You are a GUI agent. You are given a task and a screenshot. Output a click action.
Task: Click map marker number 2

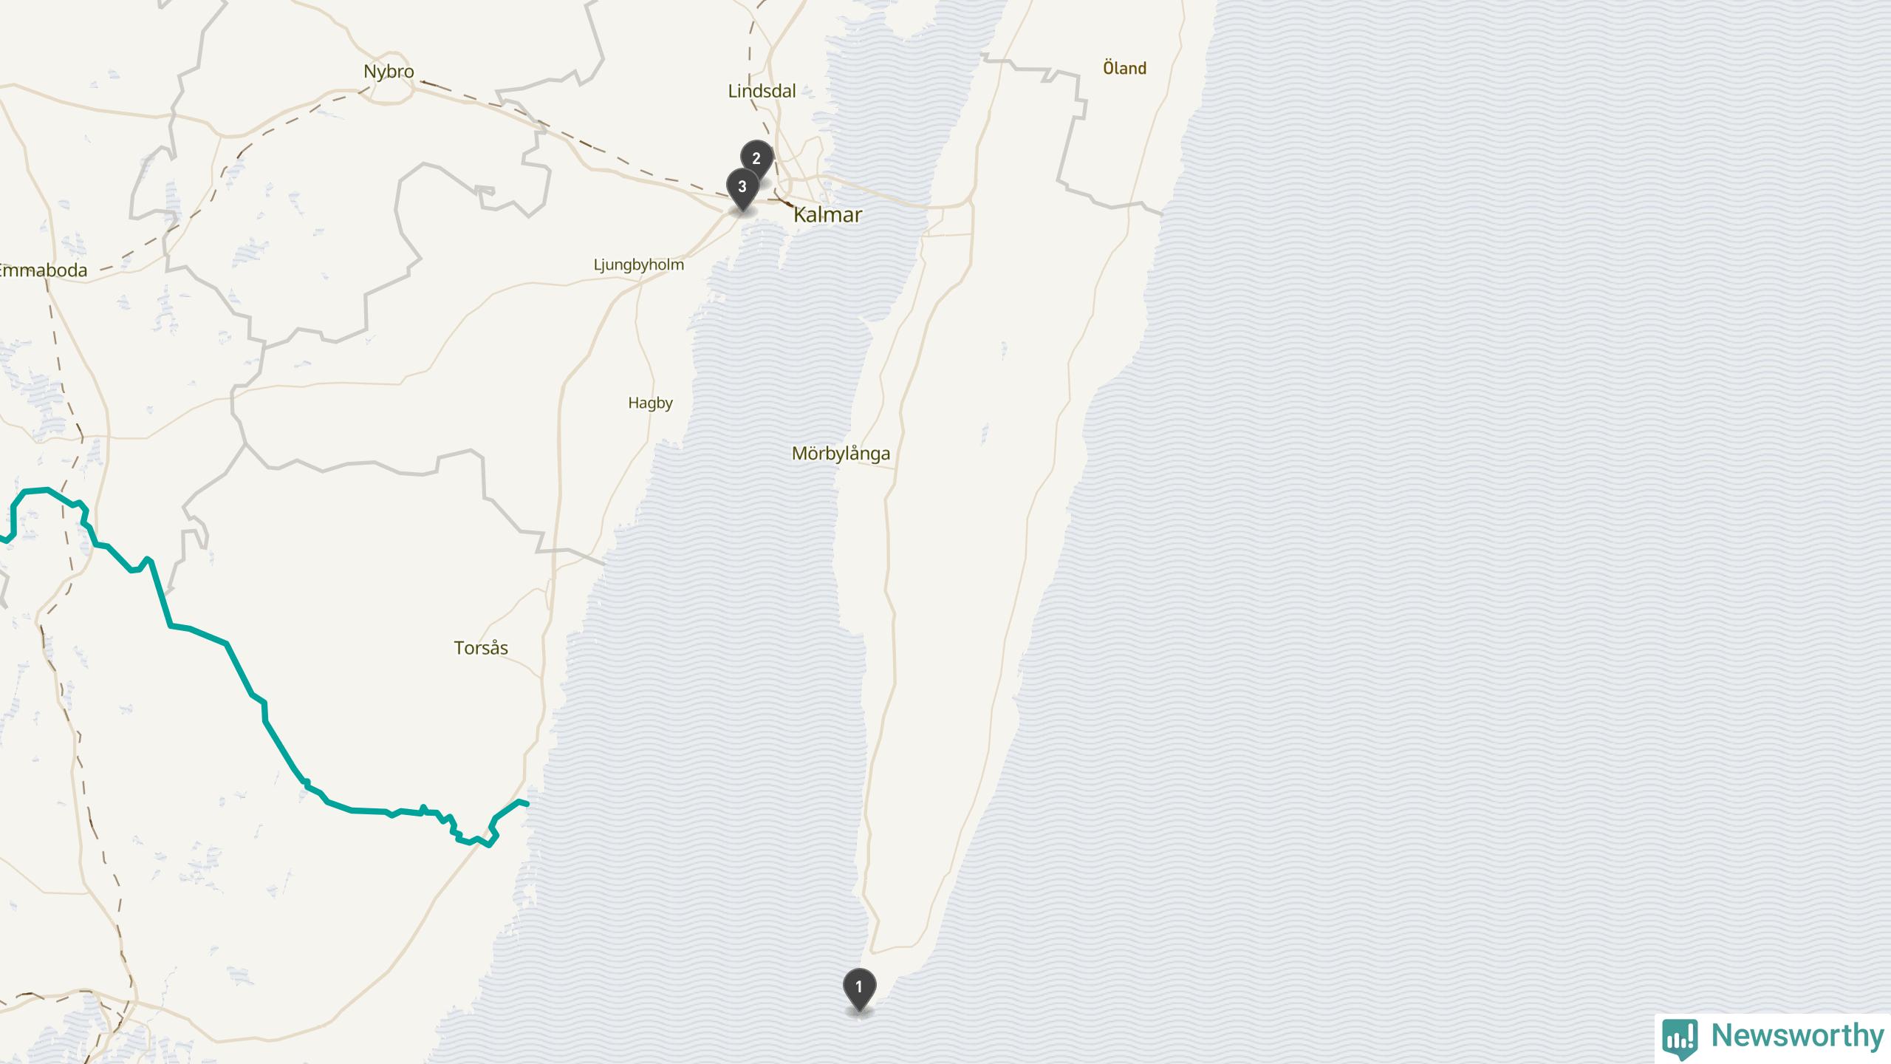(x=756, y=159)
